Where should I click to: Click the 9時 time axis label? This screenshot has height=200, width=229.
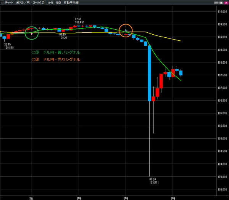173,198
